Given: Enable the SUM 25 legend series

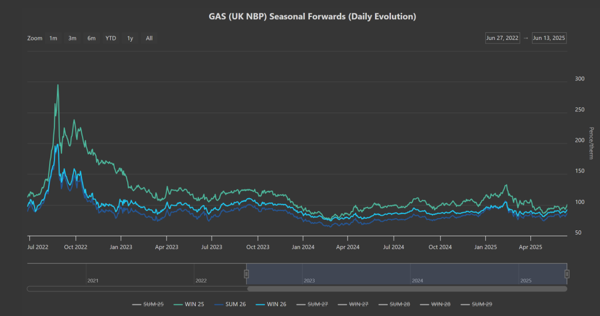Looking at the screenshot, I should pyautogui.click(x=148, y=304).
